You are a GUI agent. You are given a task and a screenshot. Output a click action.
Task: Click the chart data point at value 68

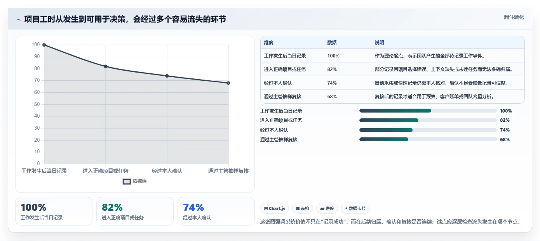click(228, 83)
